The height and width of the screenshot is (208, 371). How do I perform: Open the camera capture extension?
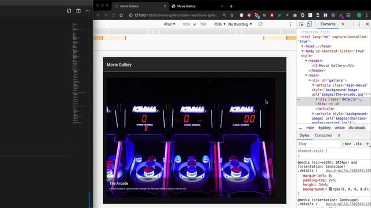pyautogui.click(x=295, y=16)
